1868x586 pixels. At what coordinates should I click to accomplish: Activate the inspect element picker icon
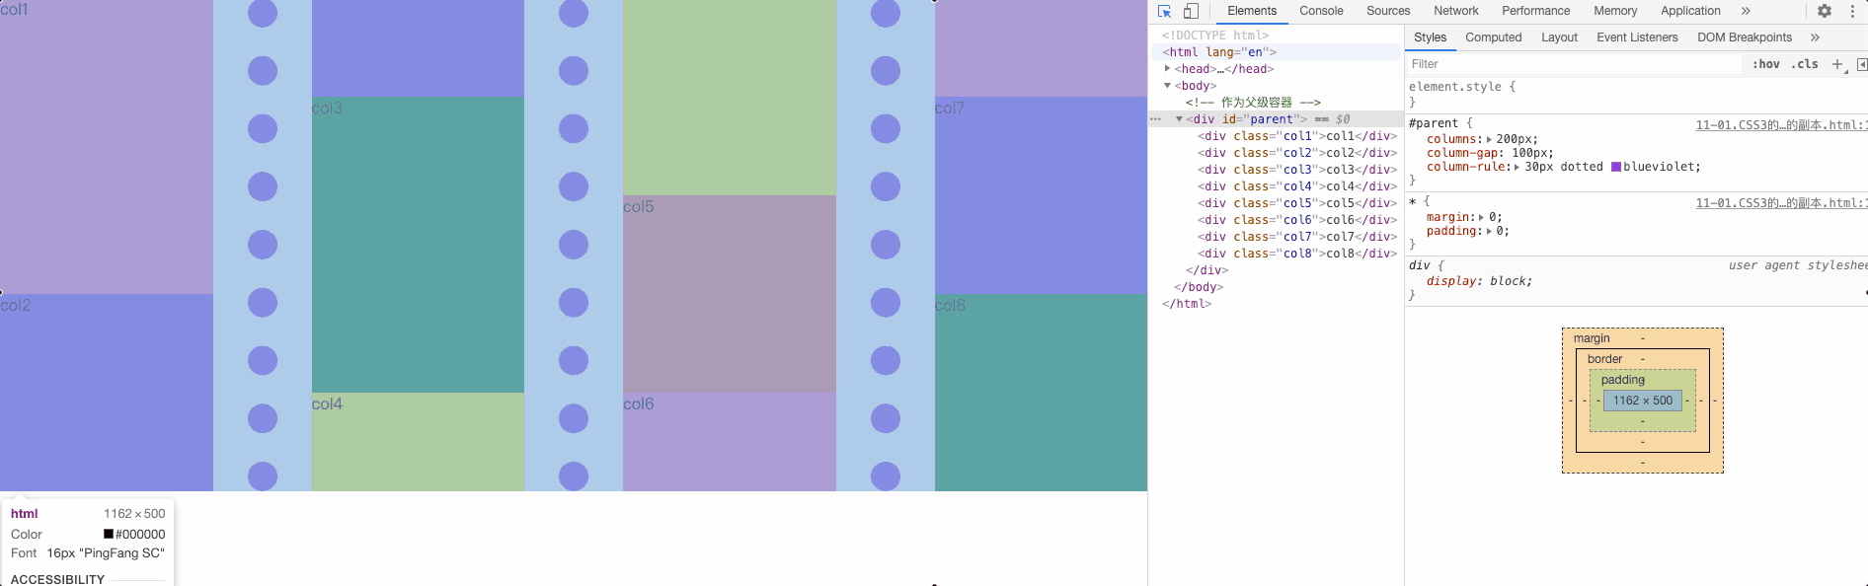coord(1164,11)
